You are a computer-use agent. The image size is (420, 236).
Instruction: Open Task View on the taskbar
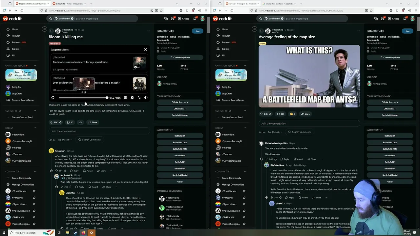(59, 233)
